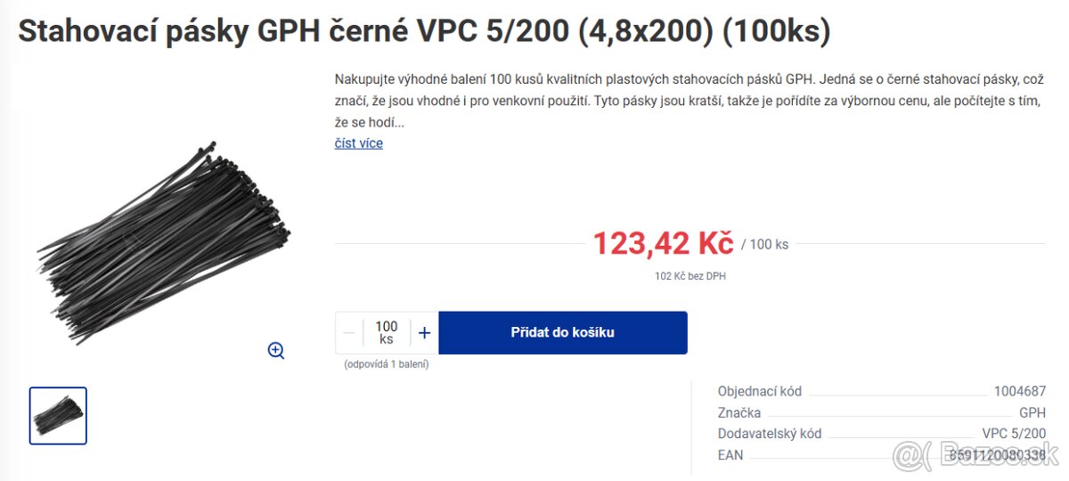
Task: Click the product title heading
Action: coord(424,31)
